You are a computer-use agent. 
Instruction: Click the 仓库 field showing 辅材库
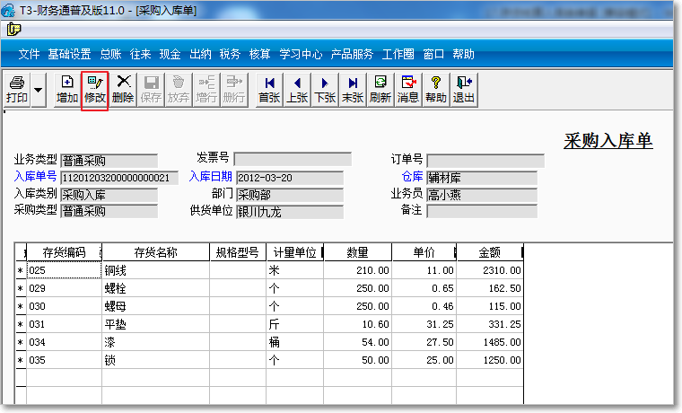pos(482,178)
